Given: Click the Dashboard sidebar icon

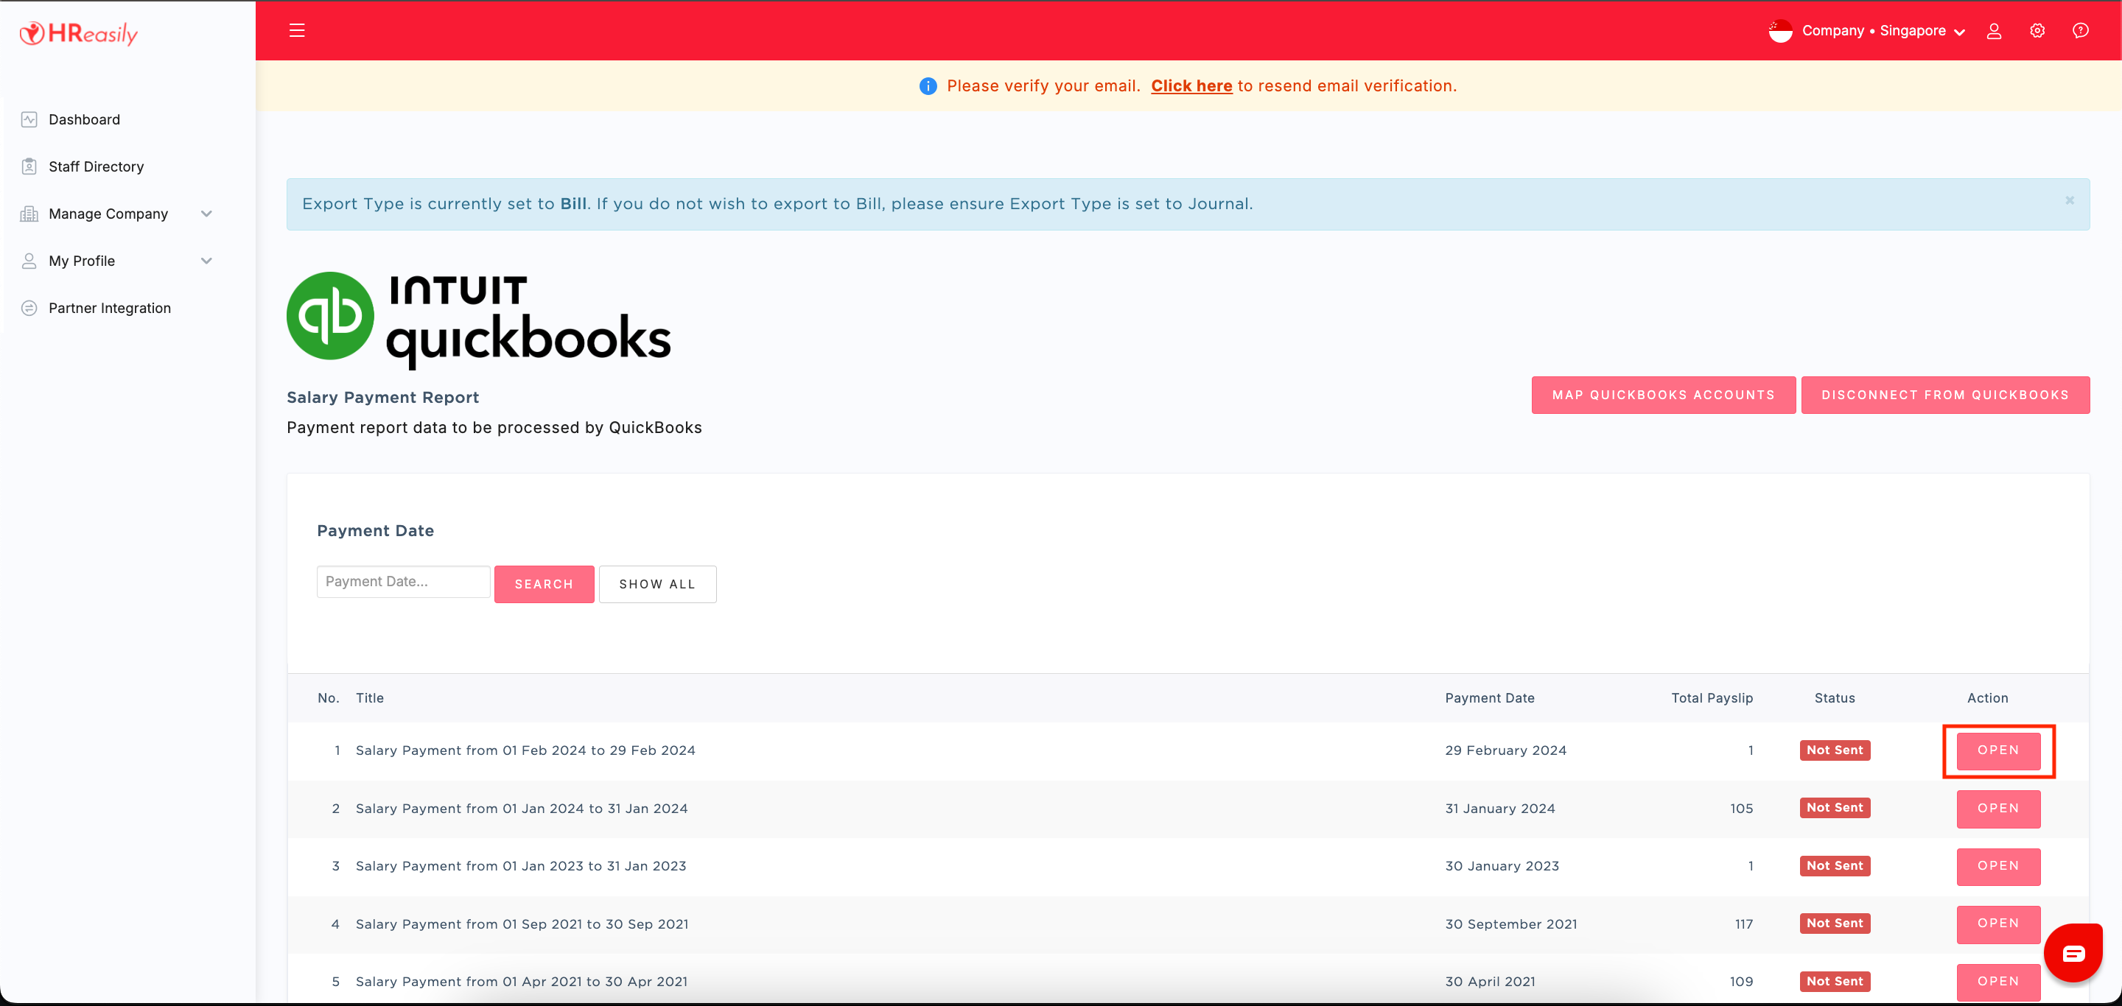Looking at the screenshot, I should (29, 119).
